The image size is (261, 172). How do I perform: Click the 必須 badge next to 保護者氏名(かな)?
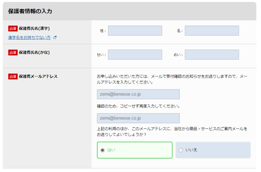click(x=13, y=52)
